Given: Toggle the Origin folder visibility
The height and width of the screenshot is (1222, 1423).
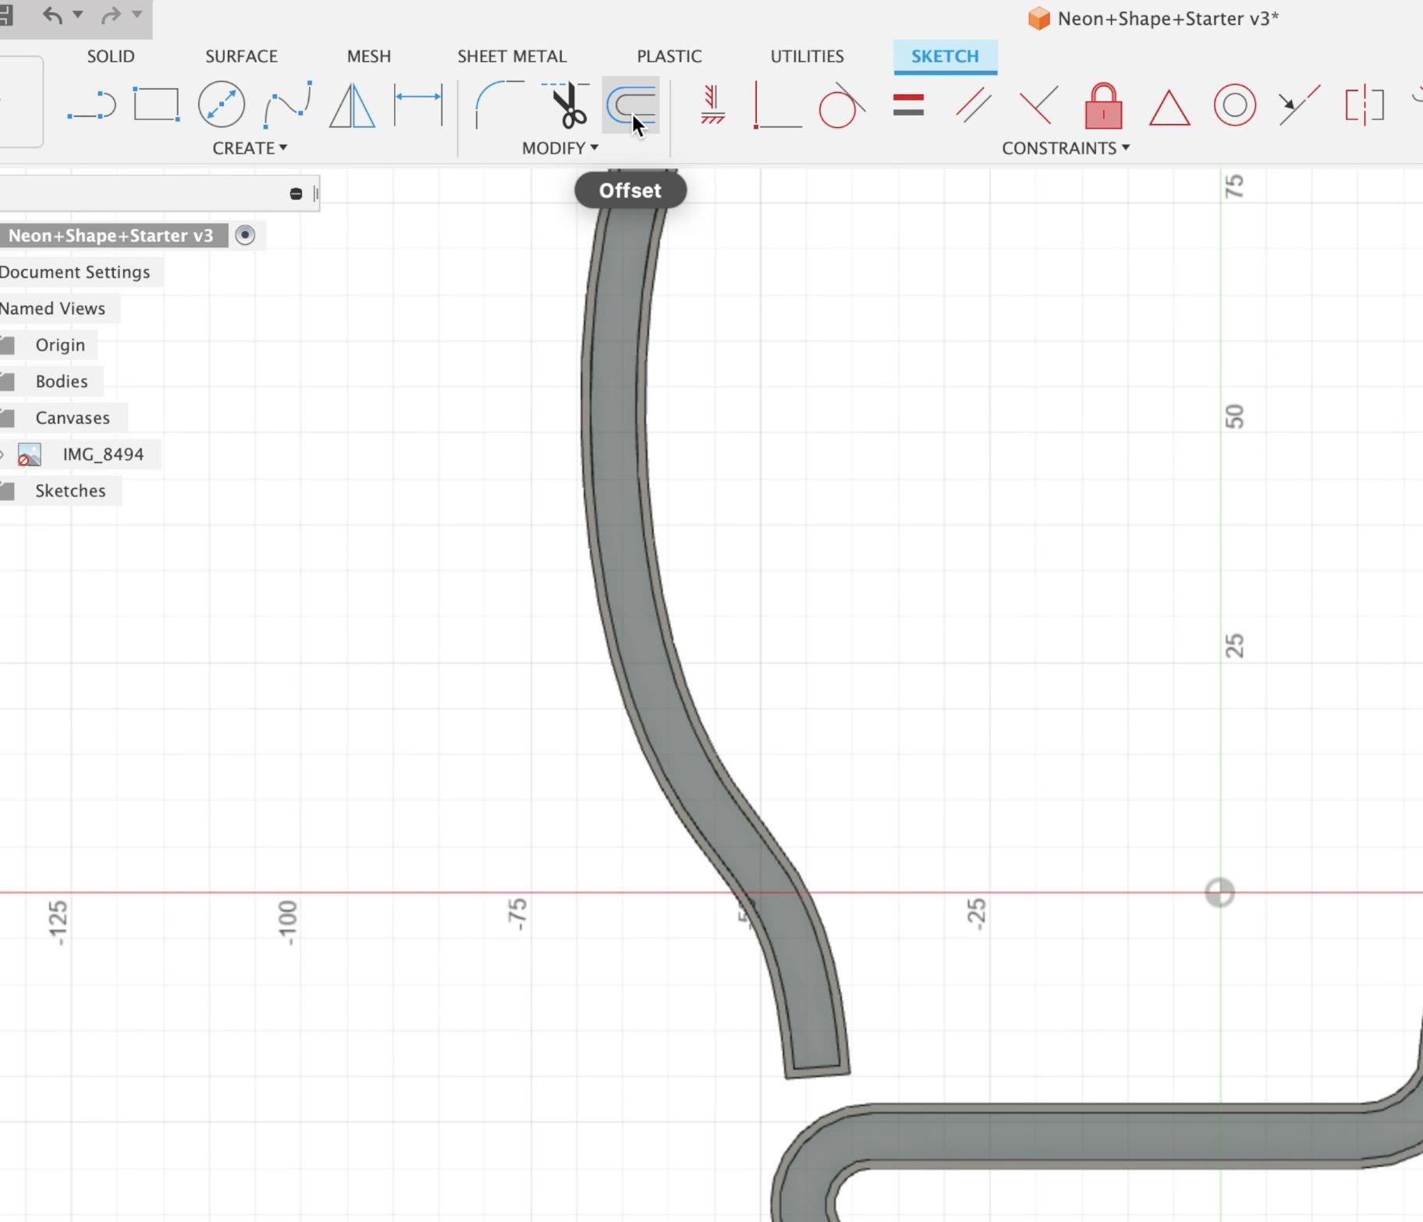Looking at the screenshot, I should pyautogui.click(x=8, y=344).
